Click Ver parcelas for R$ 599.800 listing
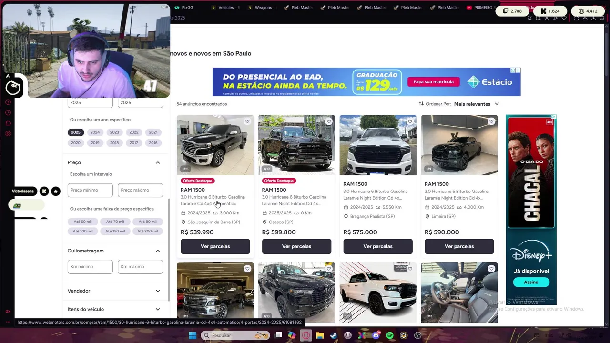 296,246
